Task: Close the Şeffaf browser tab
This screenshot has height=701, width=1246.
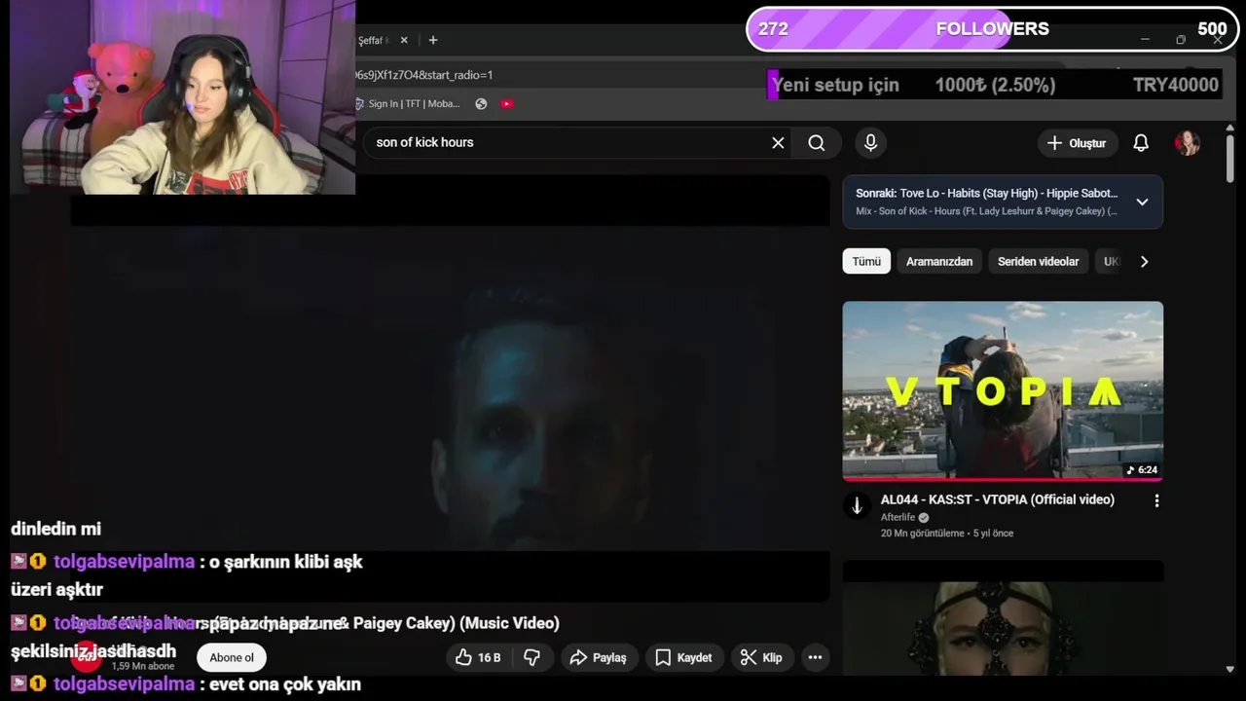Action: tap(404, 40)
